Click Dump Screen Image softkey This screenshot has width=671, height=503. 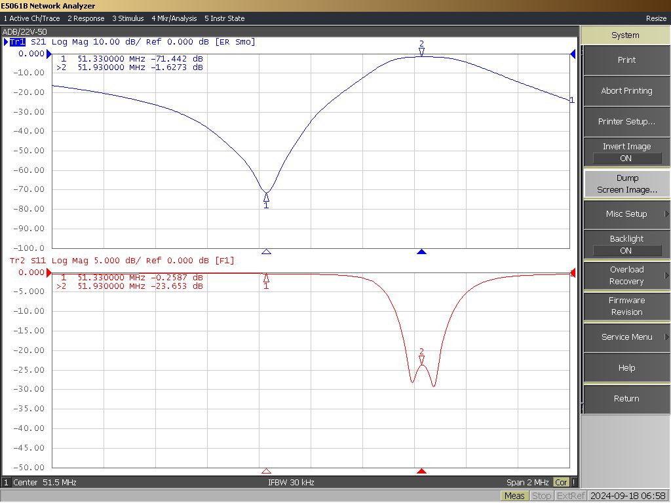626,183
